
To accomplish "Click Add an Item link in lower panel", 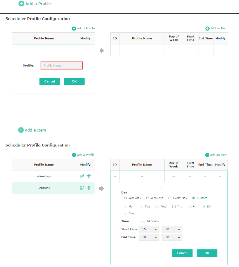I will [216, 155].
